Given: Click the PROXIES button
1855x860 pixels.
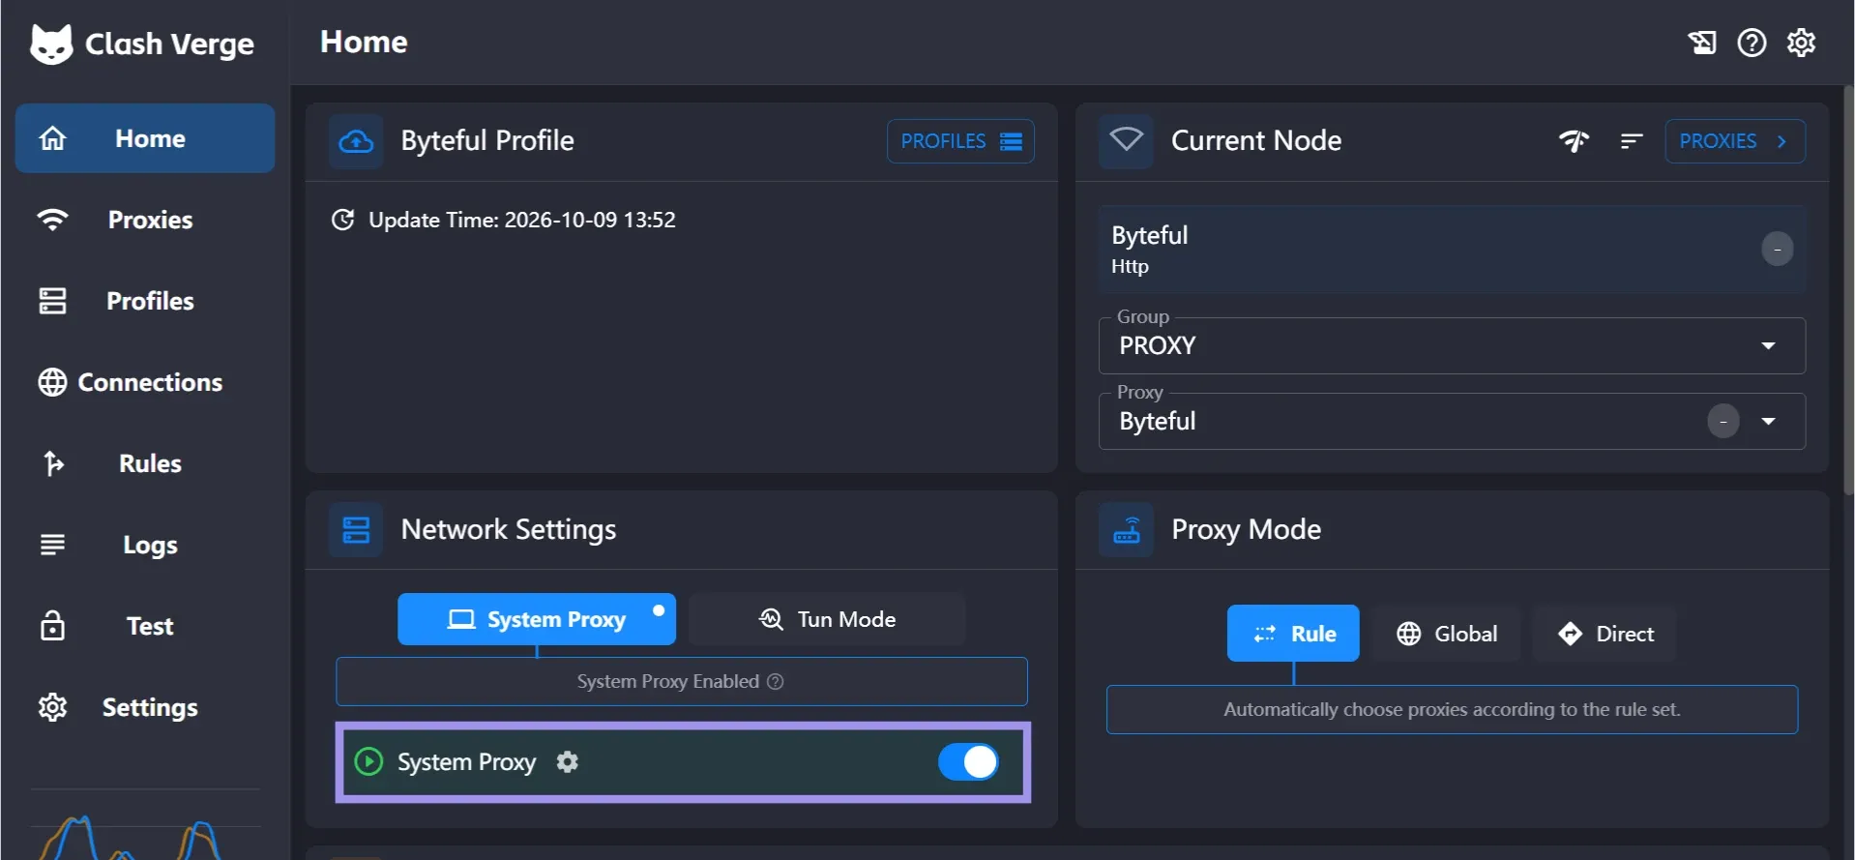Looking at the screenshot, I should 1735,141.
